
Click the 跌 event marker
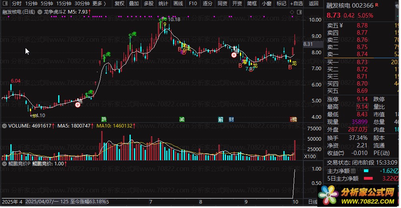(x=104, y=119)
